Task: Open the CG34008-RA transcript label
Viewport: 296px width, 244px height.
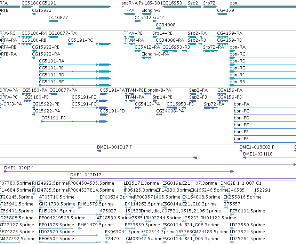Action: (170, 40)
